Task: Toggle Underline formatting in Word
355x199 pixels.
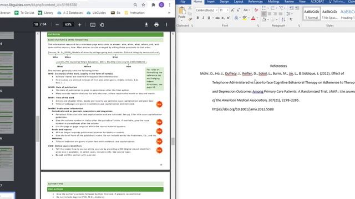Action: pyautogui.click(x=209, y=18)
